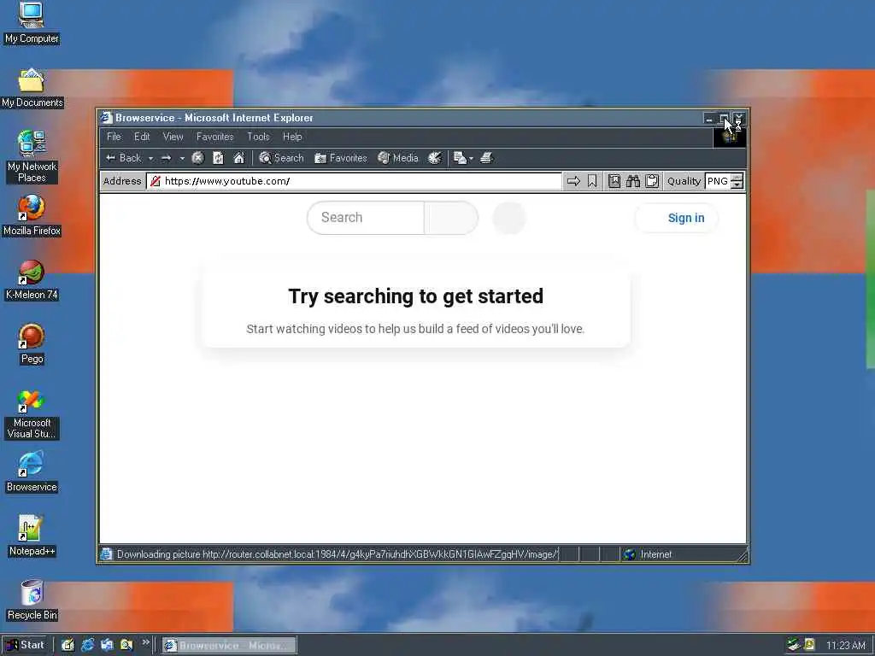Click the window resize grip in status bar
This screenshot has height=656, width=875.
click(x=743, y=555)
